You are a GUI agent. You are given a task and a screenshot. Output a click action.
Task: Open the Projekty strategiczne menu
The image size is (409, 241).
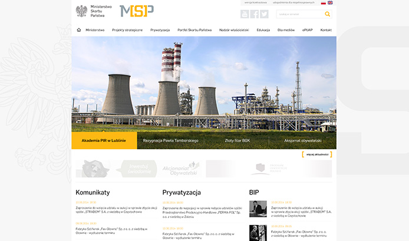coord(127,30)
